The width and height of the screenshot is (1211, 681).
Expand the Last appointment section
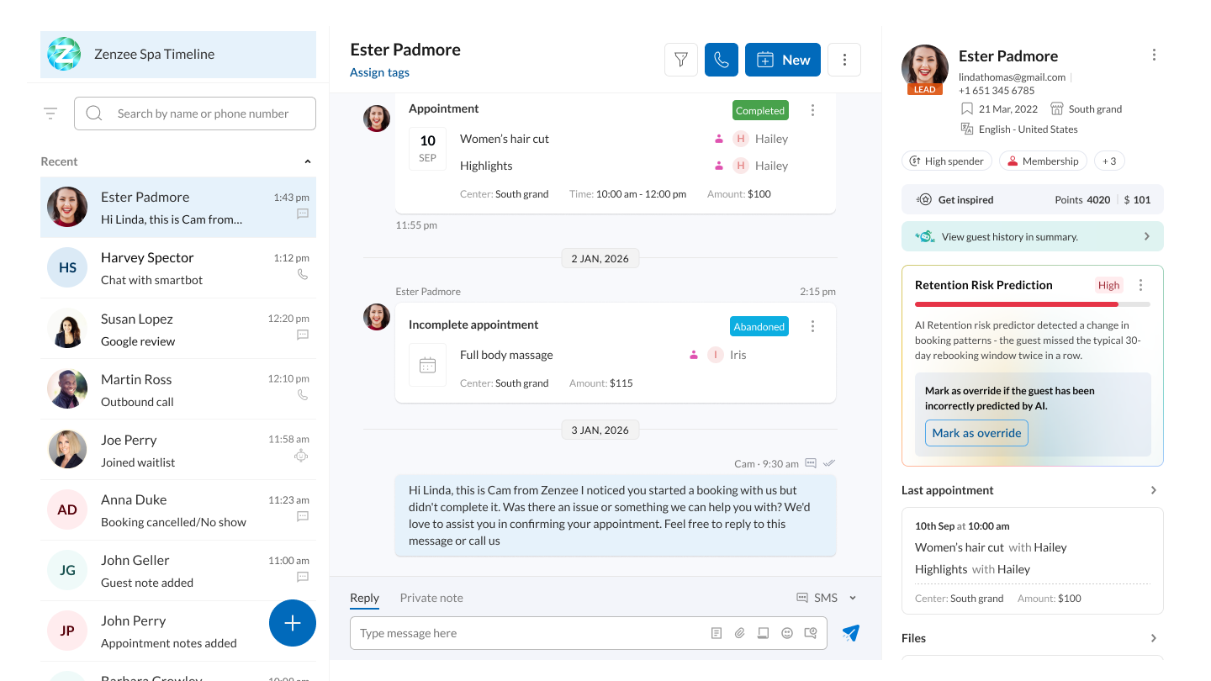(x=1153, y=490)
